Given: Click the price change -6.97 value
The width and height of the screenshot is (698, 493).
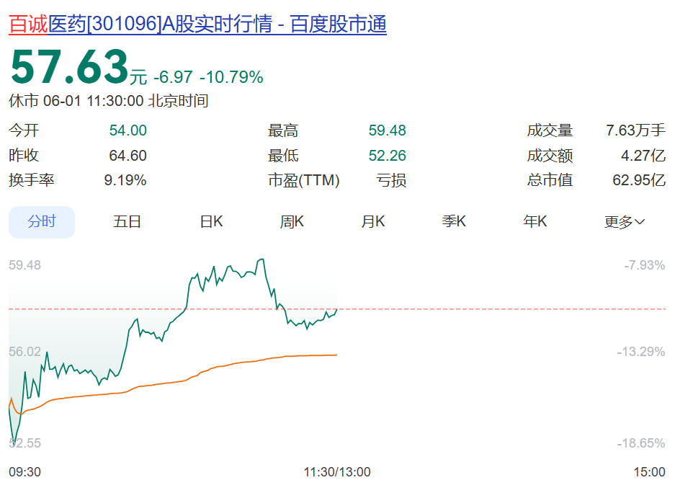Looking at the screenshot, I should [173, 77].
